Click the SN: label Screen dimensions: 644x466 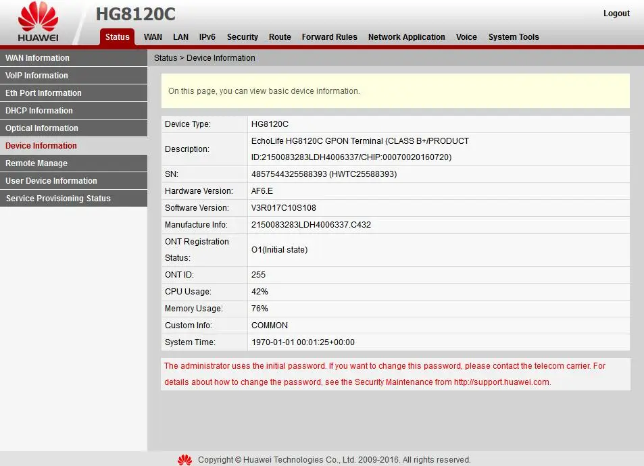[x=172, y=174]
